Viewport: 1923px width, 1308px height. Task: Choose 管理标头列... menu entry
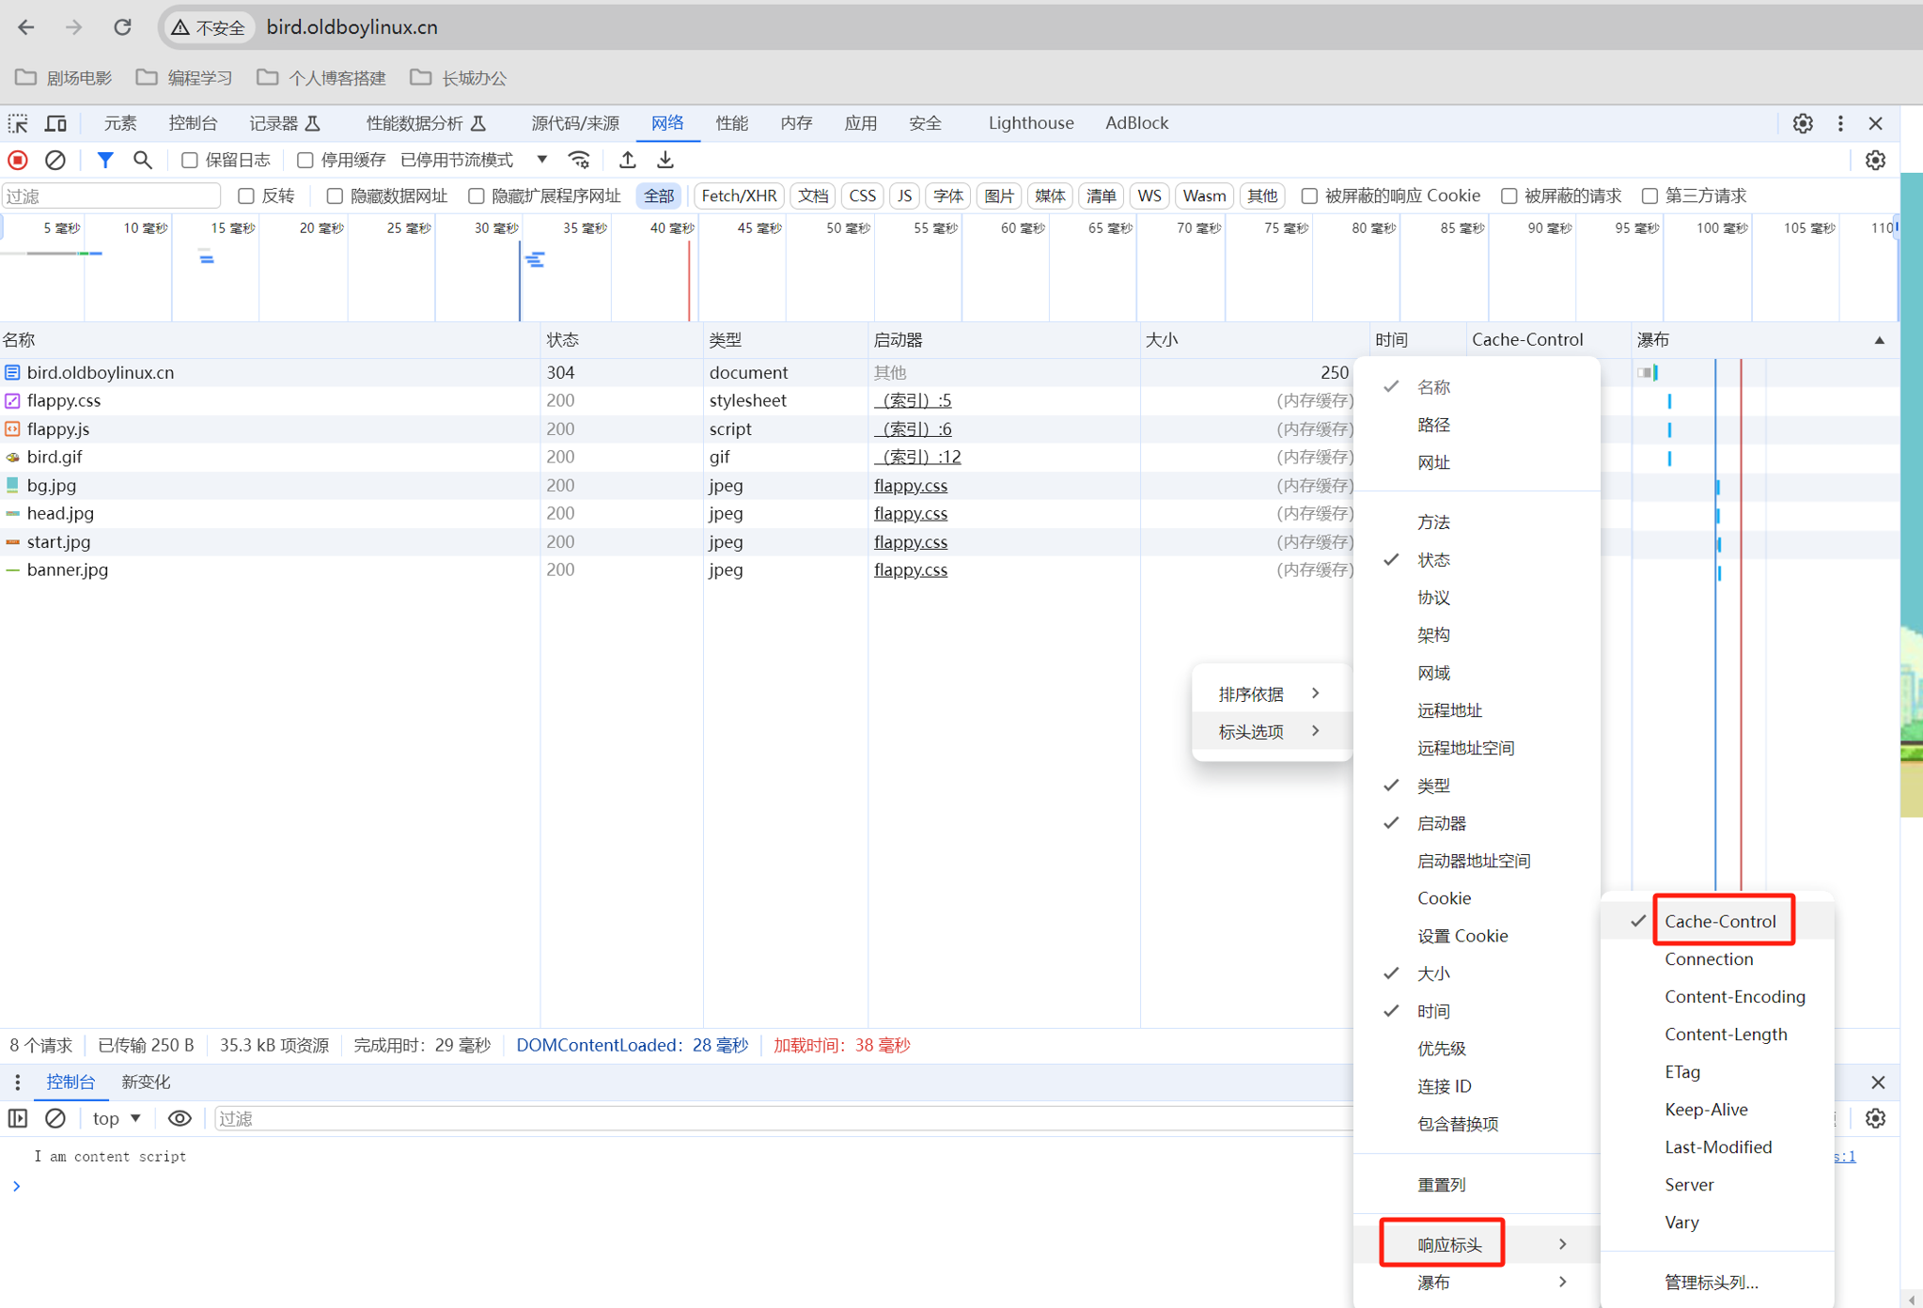pos(1718,1282)
